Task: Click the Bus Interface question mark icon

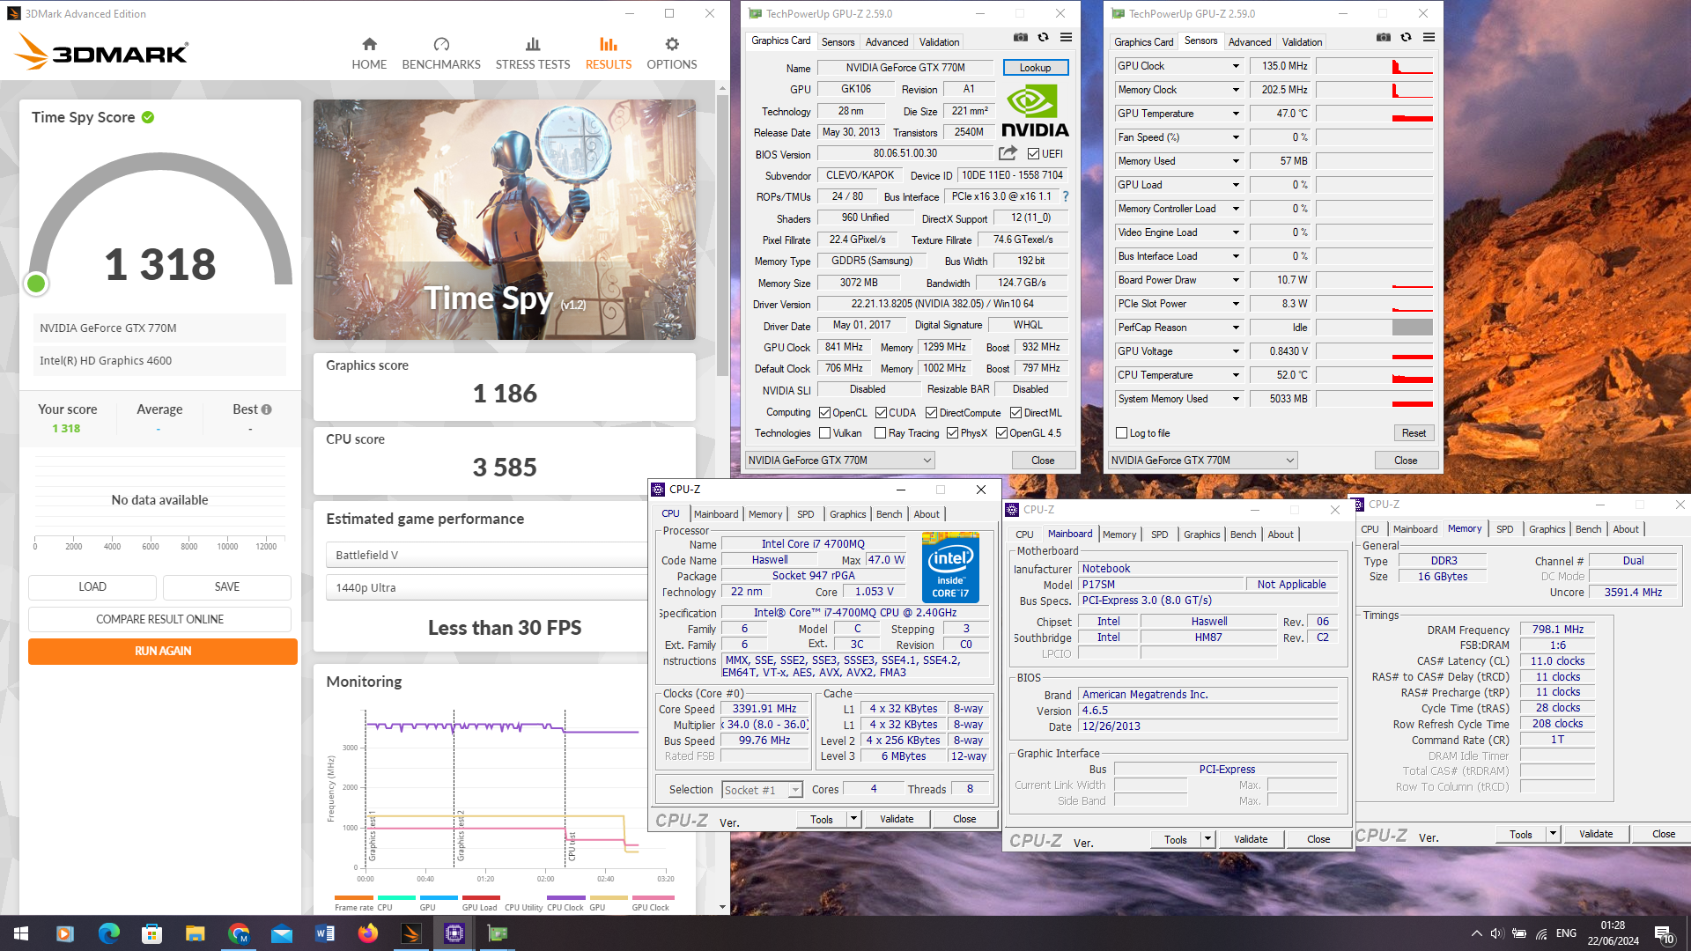Action: pos(1066,196)
